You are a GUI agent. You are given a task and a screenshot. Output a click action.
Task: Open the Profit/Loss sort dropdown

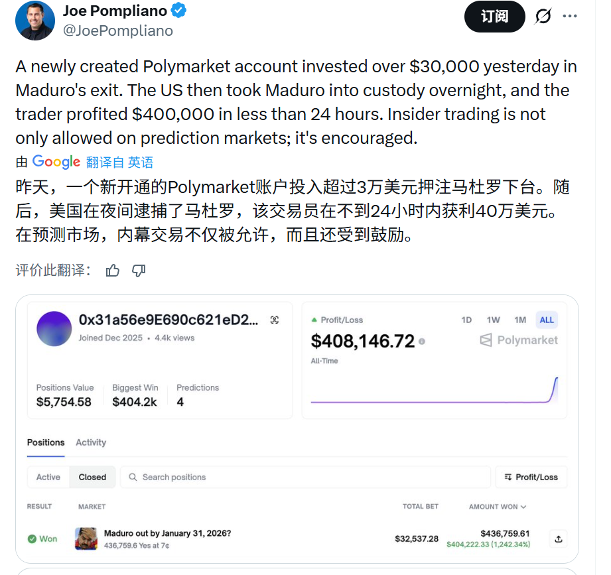[x=531, y=477]
